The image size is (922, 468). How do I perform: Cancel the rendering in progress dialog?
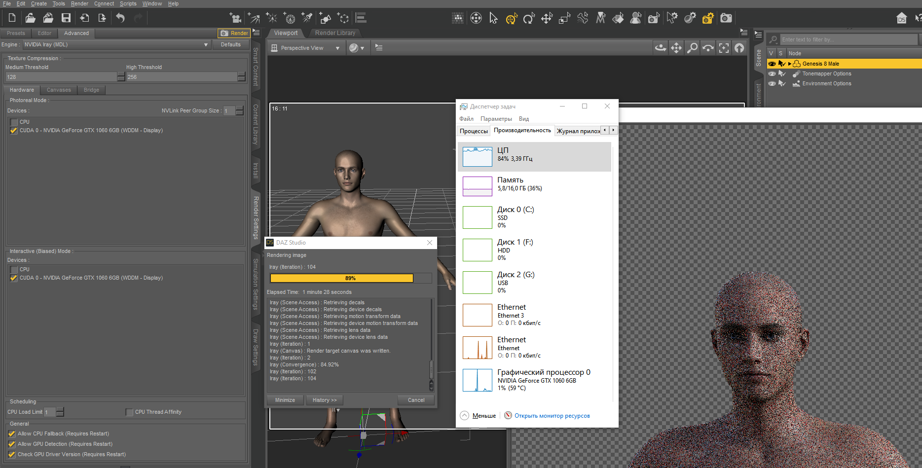416,400
